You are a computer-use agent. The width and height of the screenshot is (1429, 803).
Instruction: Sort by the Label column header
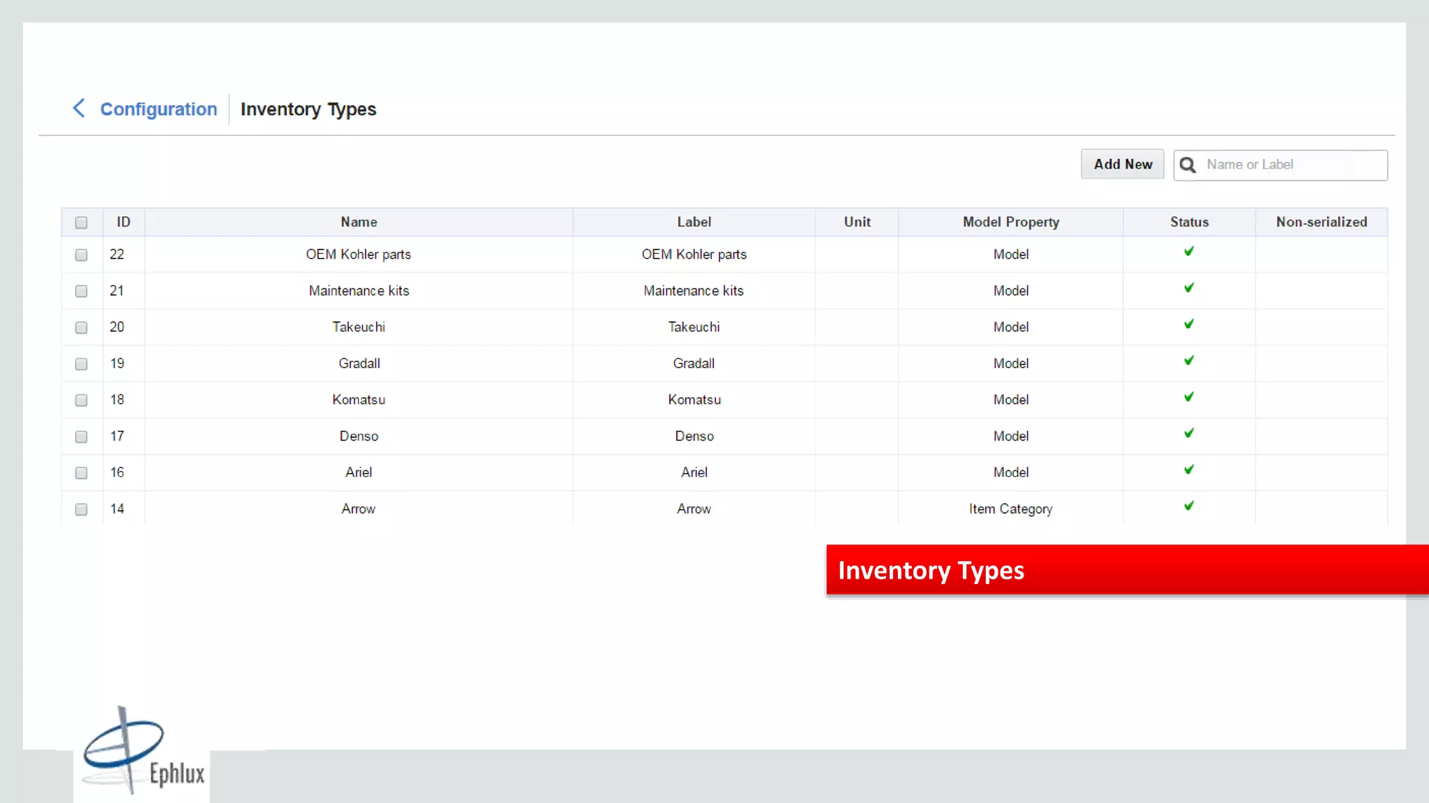click(694, 222)
